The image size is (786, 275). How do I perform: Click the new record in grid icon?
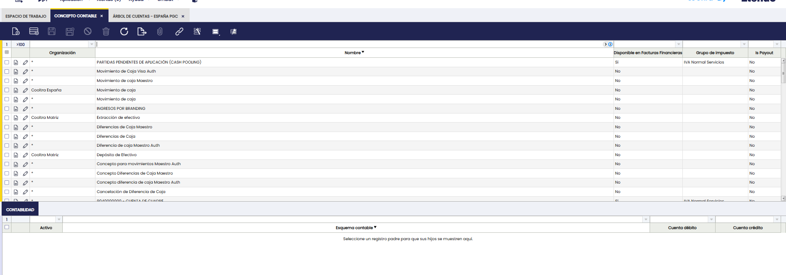click(x=34, y=32)
